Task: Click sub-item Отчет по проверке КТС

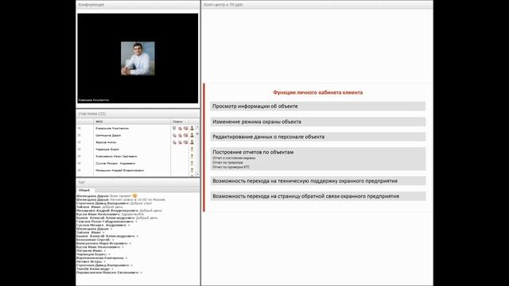Action: click(231, 167)
